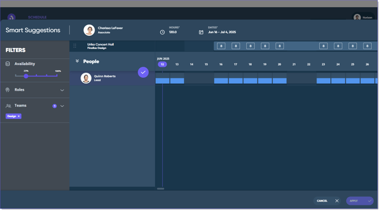The image size is (380, 211).
Task: Expand the Roles filter dropdown
Action: pyautogui.click(x=62, y=90)
